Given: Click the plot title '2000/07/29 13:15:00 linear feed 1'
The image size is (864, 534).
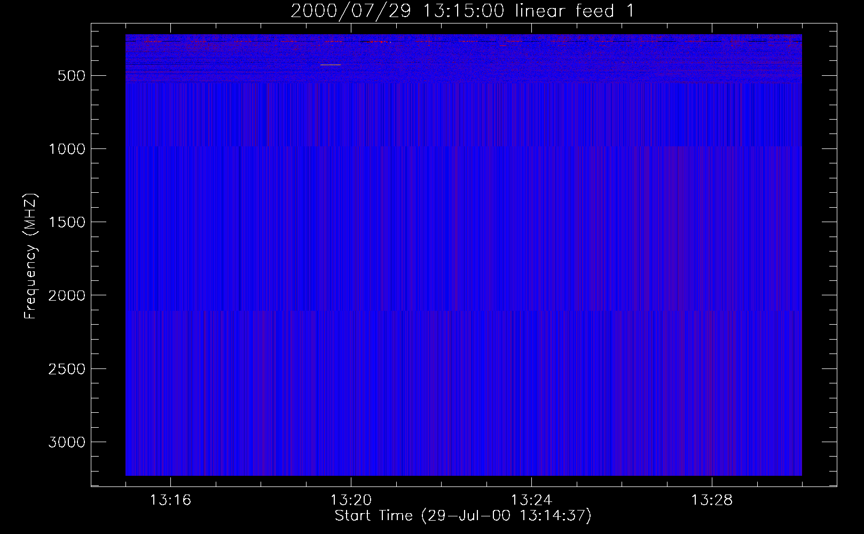Looking at the screenshot, I should pos(462,11).
